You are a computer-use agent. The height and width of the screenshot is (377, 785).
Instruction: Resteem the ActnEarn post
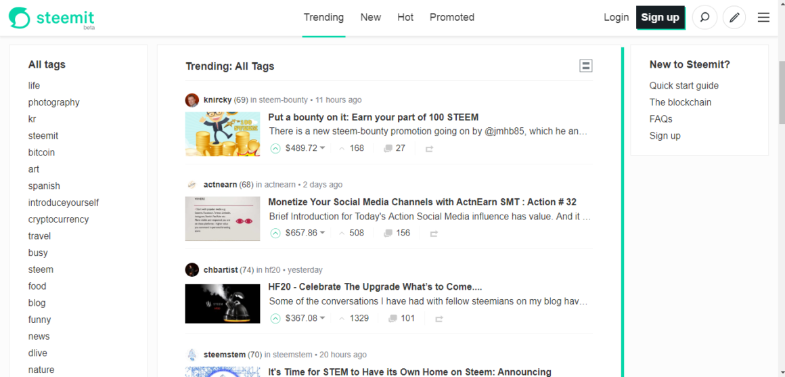coord(434,234)
